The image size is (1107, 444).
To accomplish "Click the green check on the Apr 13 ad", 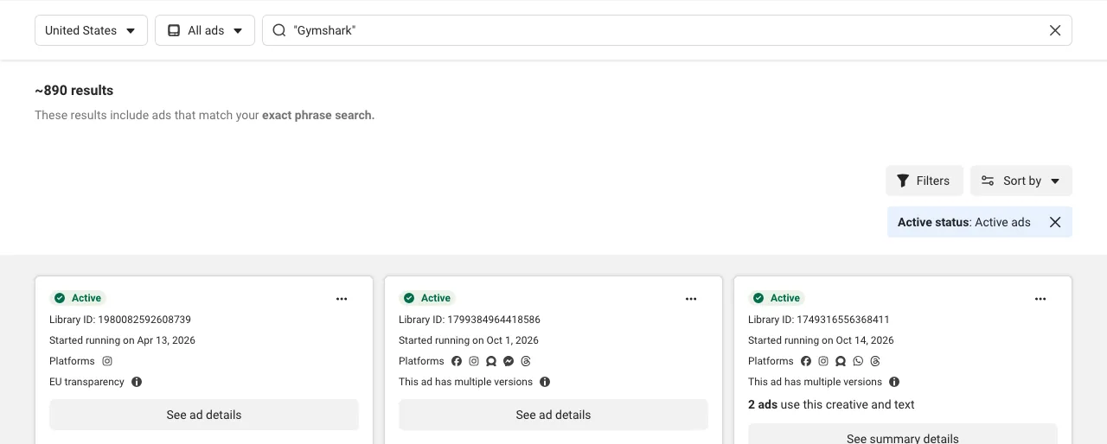I will click(60, 298).
